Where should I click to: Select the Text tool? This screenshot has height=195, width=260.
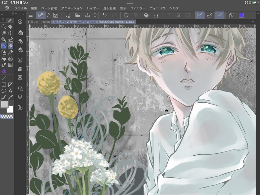click(x=10, y=91)
